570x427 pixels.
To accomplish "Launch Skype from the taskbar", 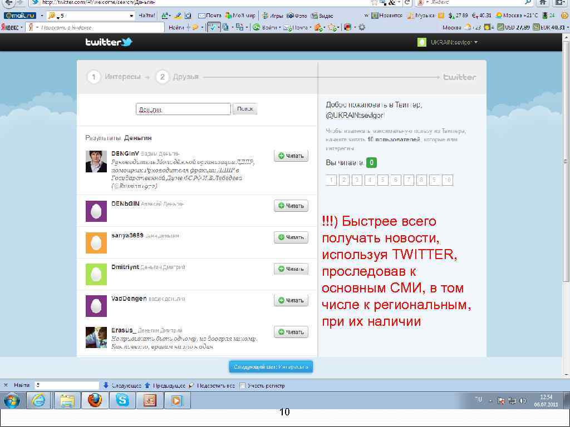I will click(122, 400).
